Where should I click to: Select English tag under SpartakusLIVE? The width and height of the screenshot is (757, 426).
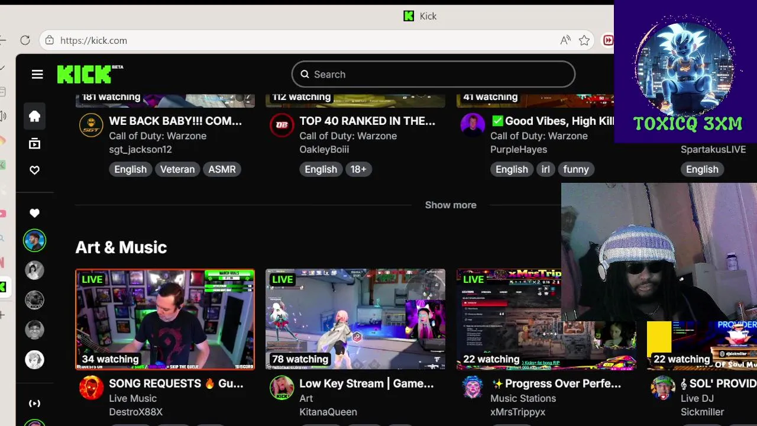point(702,169)
